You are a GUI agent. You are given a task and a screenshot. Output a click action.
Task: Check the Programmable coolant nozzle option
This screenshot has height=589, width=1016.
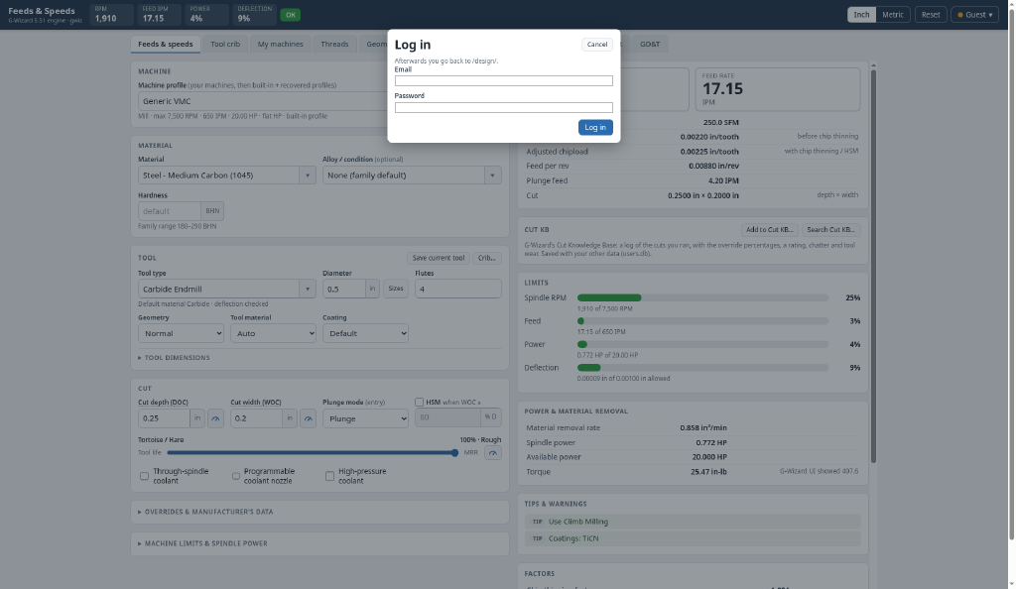pyautogui.click(x=236, y=476)
